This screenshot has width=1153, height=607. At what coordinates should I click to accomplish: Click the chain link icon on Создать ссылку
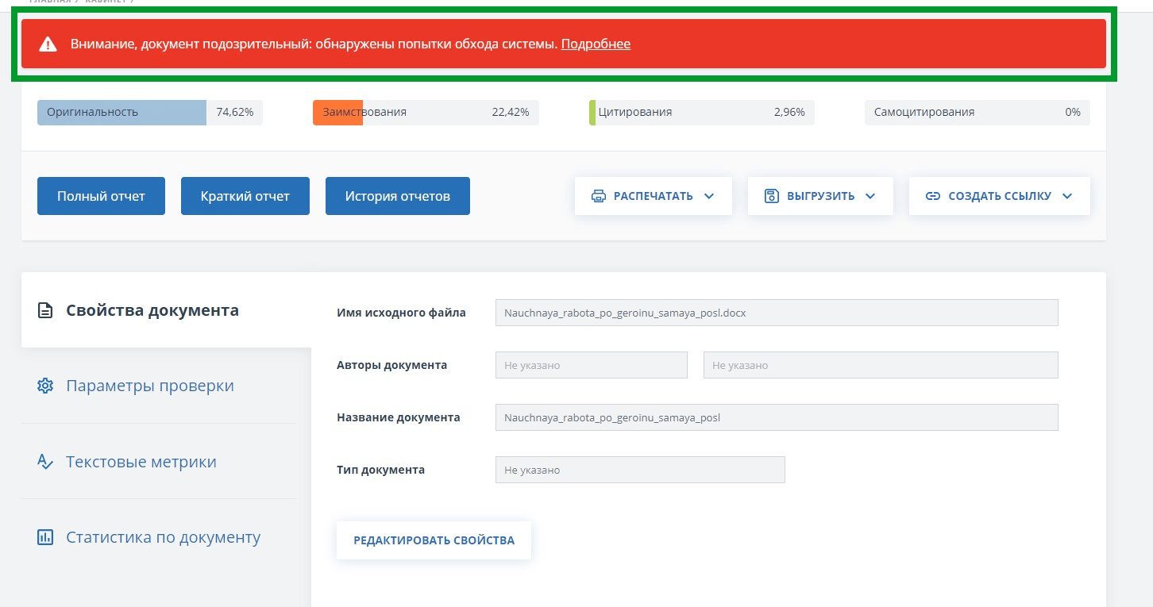pos(932,196)
